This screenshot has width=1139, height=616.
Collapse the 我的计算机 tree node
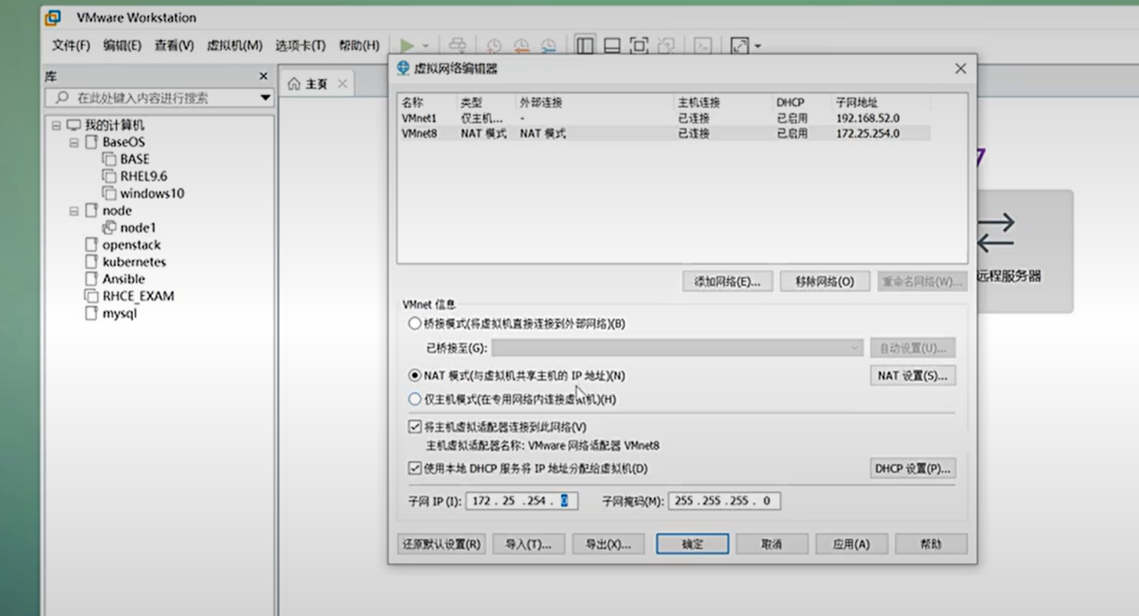pyautogui.click(x=57, y=125)
